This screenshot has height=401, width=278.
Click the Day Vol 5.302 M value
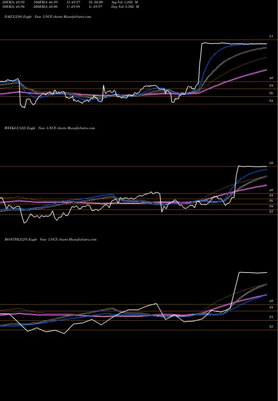click(125, 7)
